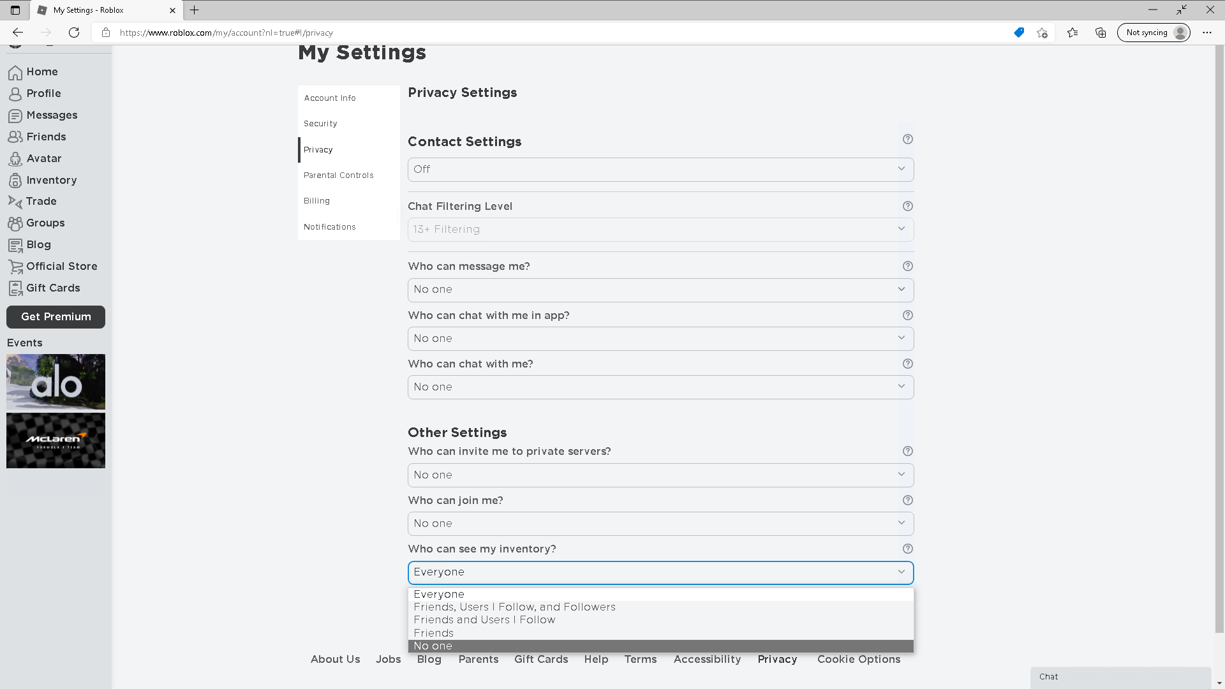The width and height of the screenshot is (1225, 689).
Task: Open the alo event thumbnail
Action: click(x=56, y=382)
